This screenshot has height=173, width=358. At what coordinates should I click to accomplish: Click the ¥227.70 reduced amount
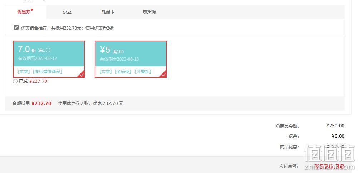38,81
